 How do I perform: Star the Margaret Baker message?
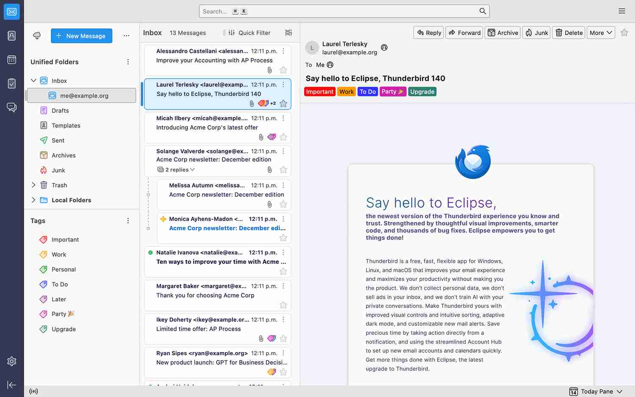283,305
